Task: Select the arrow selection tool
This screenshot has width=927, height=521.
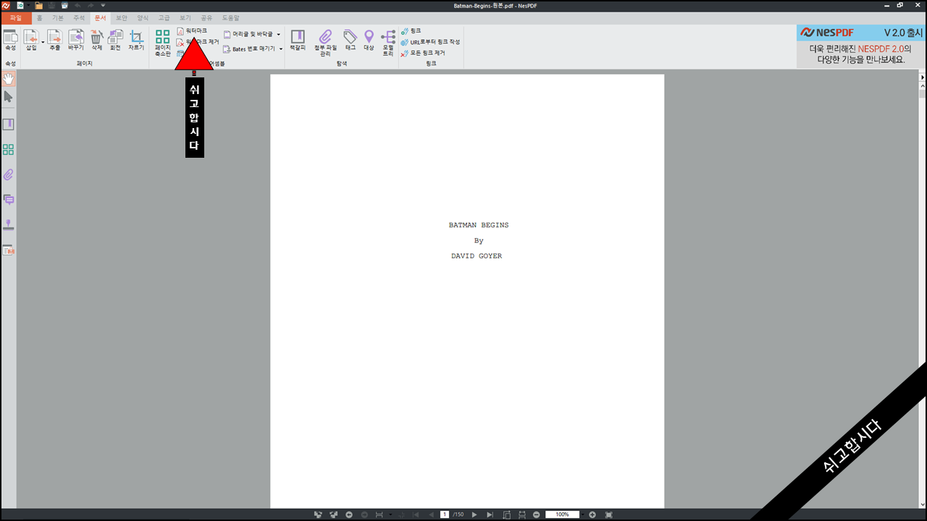Action: (9, 97)
